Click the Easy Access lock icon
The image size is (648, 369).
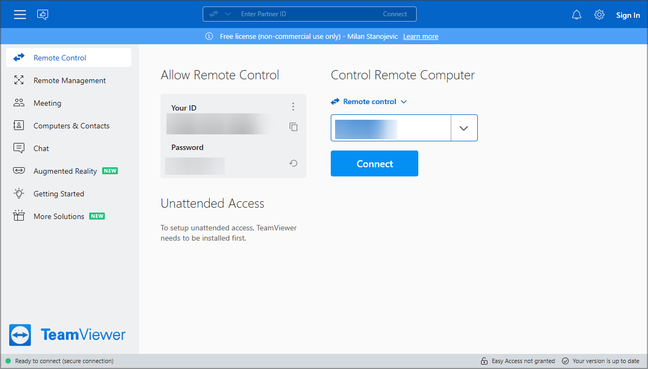pos(484,361)
